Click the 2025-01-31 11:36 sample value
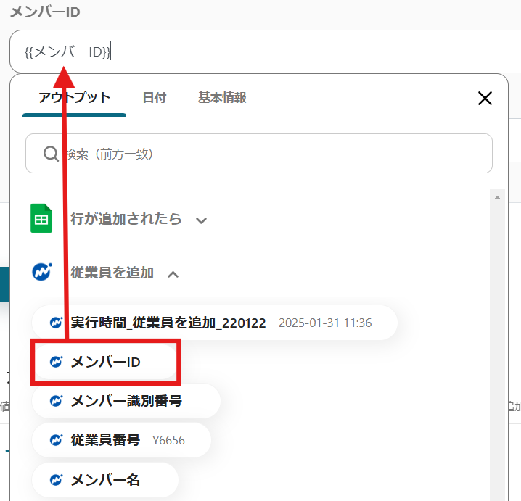This screenshot has height=501, width=521. 325,323
